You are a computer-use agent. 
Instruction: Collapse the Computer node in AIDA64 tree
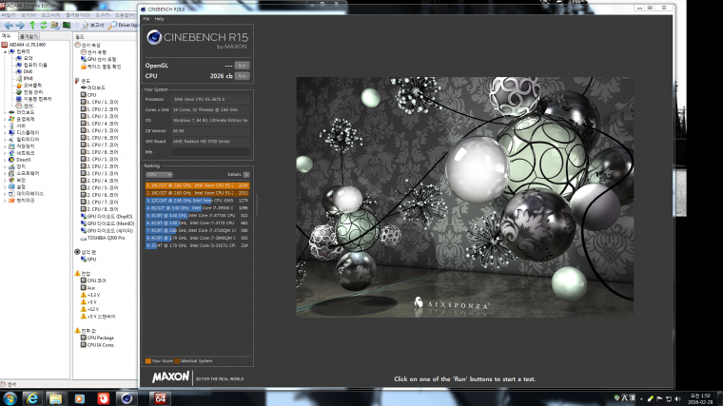6,51
